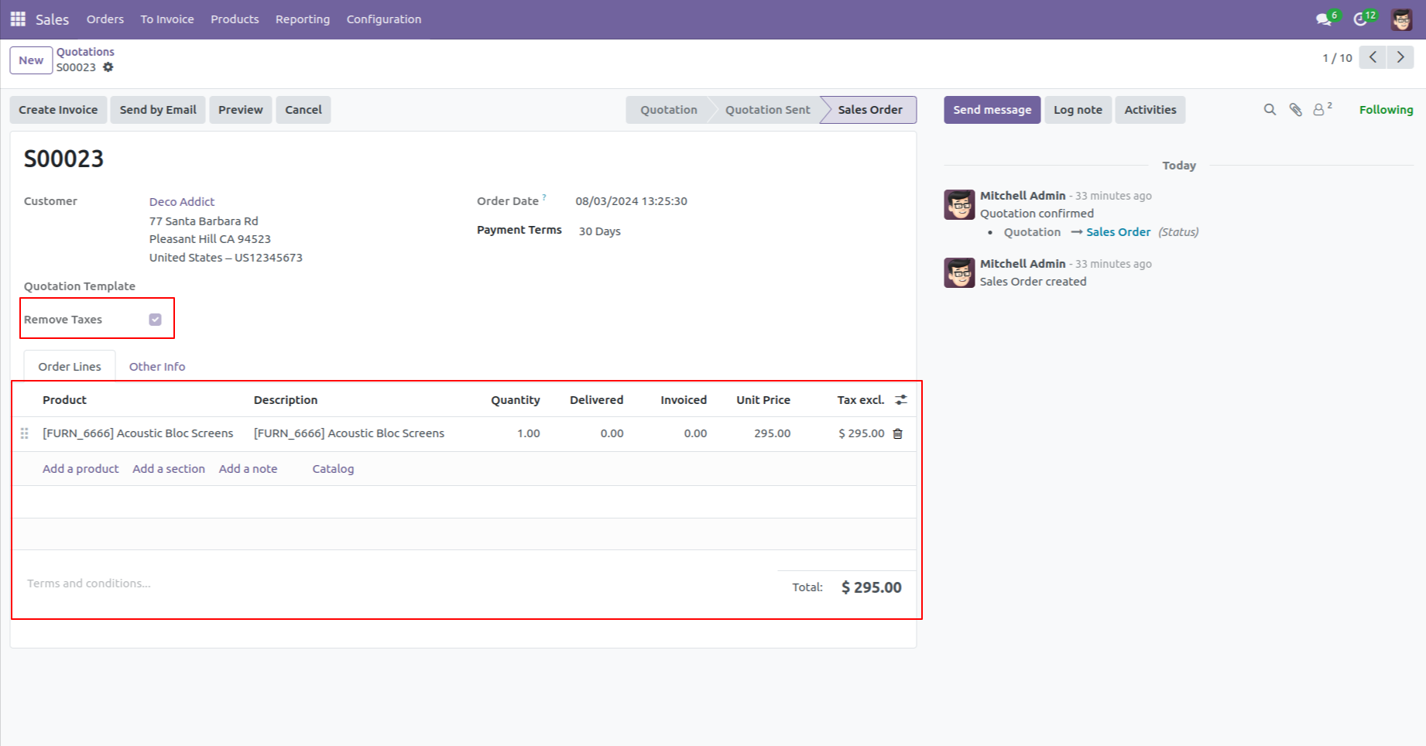
Task: Open the optional columns selector in the table header
Action: (900, 399)
